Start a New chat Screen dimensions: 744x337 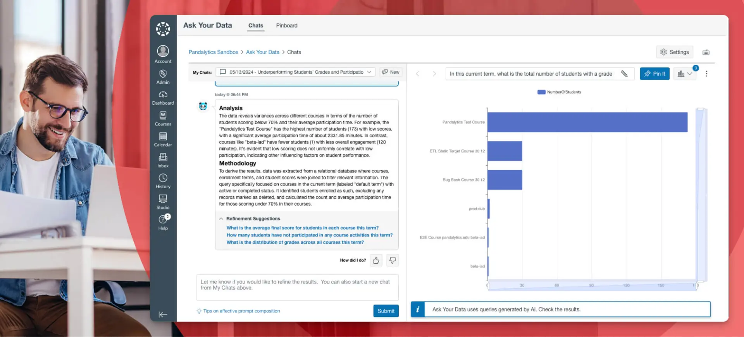point(391,72)
